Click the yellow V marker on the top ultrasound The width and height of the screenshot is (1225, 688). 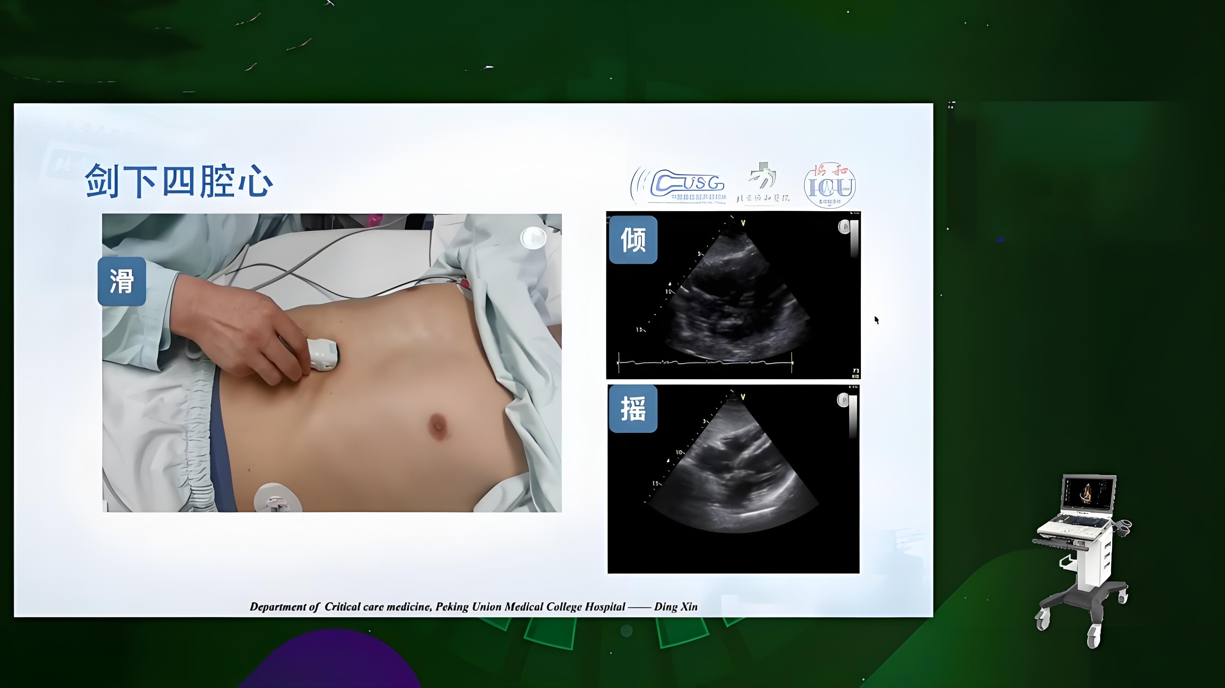743,223
